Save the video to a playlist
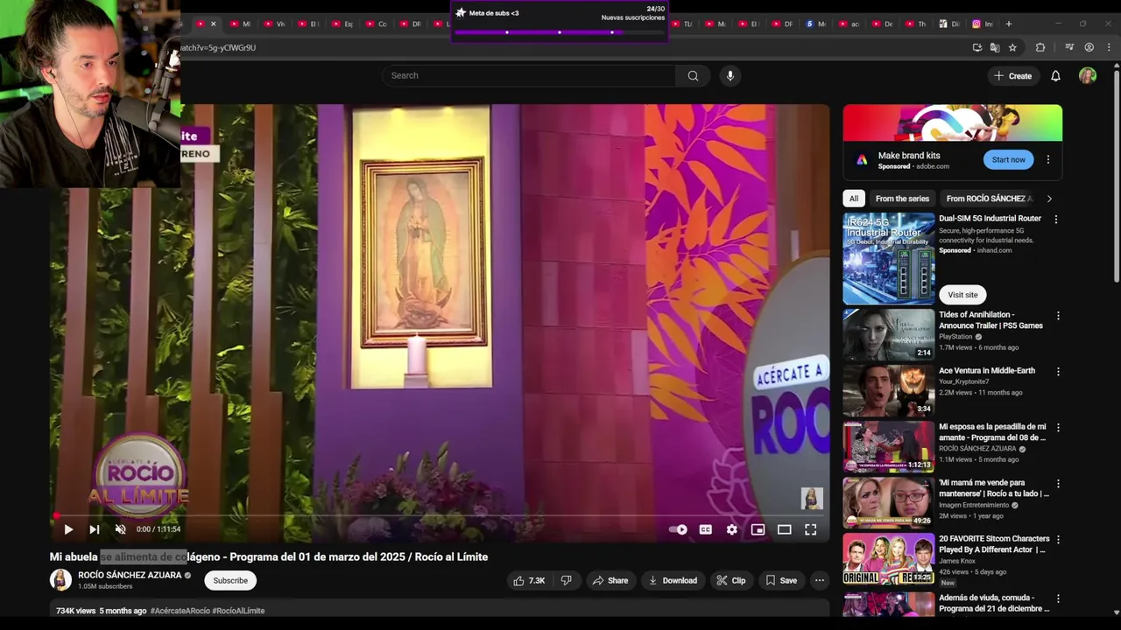 (x=781, y=580)
